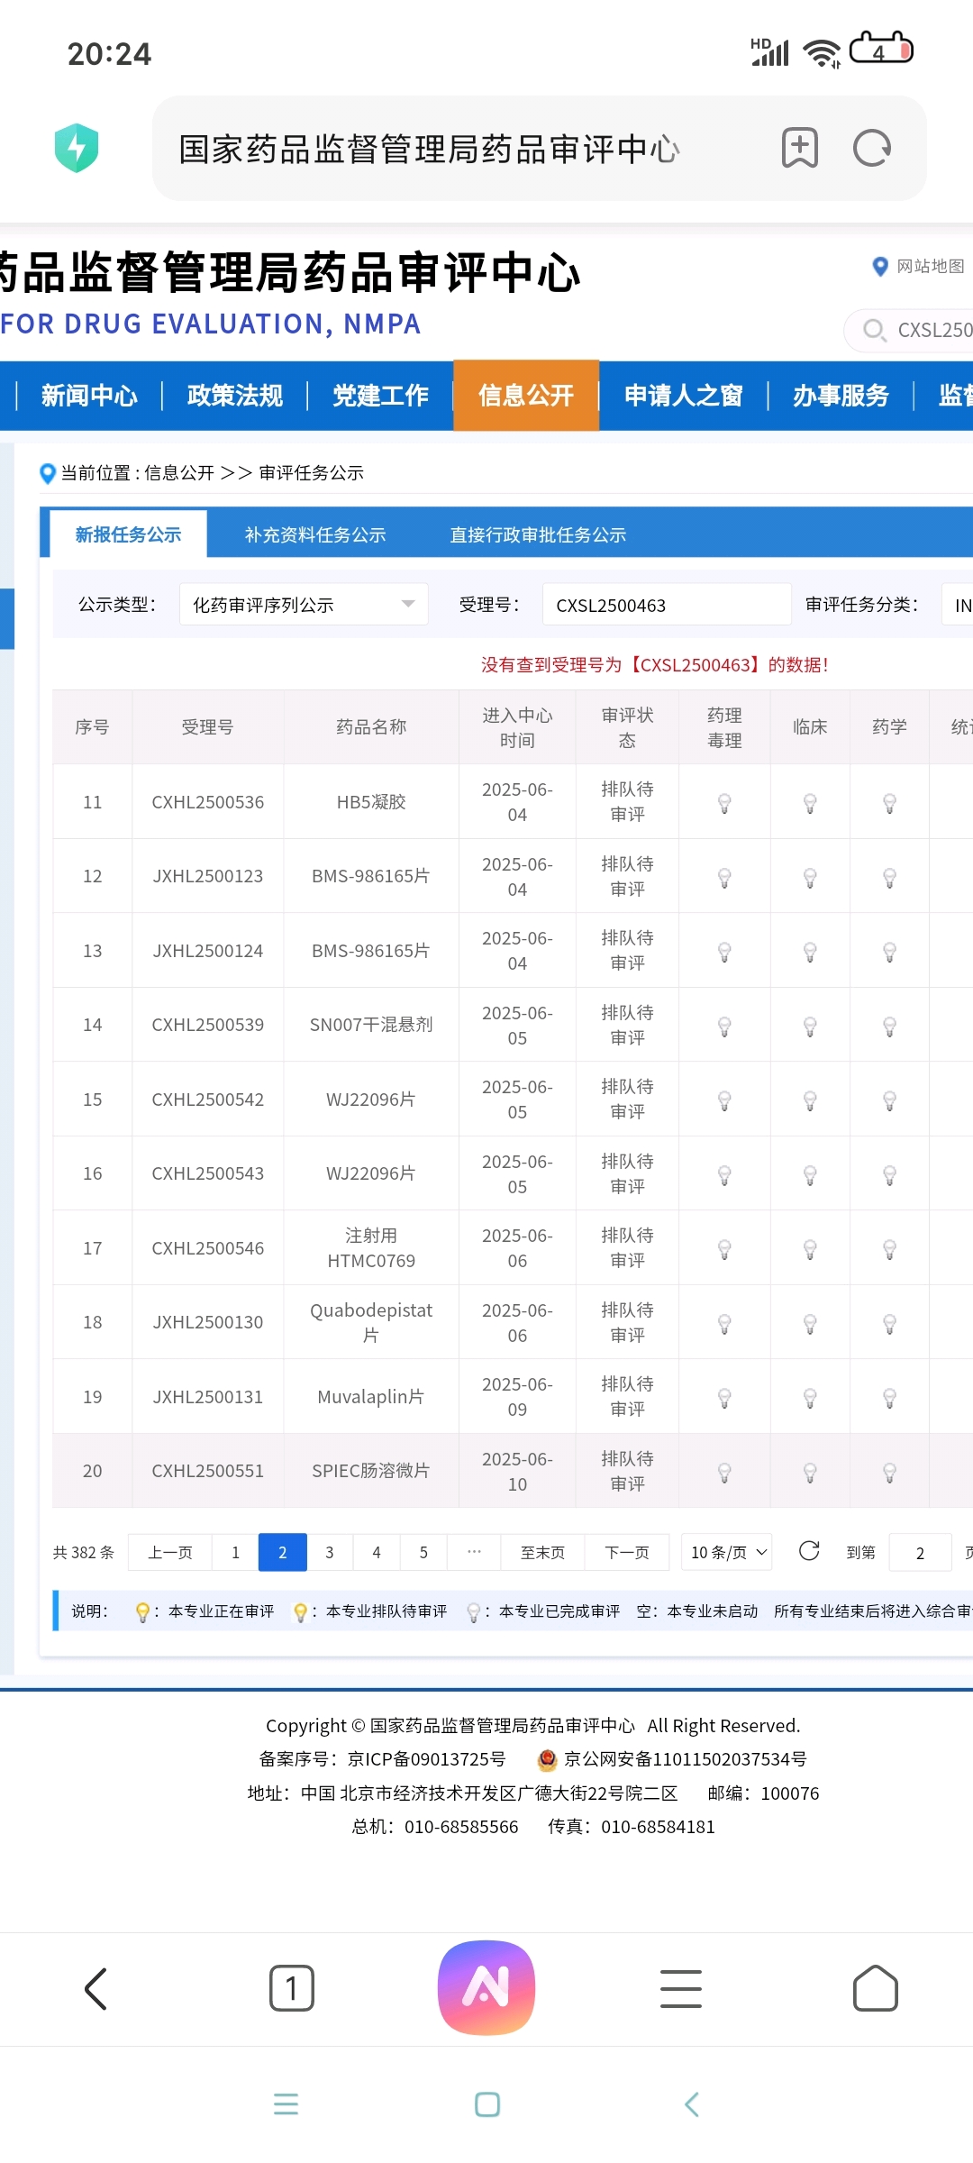Open 审评任务分类 dropdown
This screenshot has height=2163, width=973.
(957, 605)
